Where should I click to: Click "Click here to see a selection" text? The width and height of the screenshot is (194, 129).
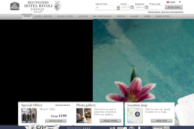tap(105, 112)
